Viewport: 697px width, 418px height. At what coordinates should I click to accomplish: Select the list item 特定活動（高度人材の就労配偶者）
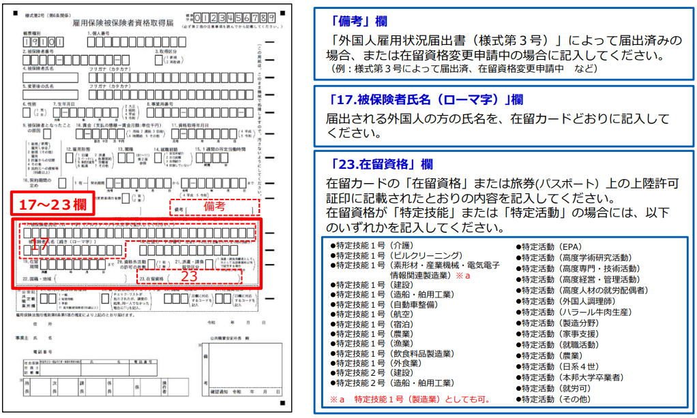(582, 291)
